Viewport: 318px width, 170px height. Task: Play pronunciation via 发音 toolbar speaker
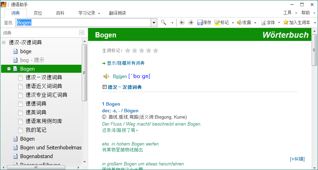point(239,22)
